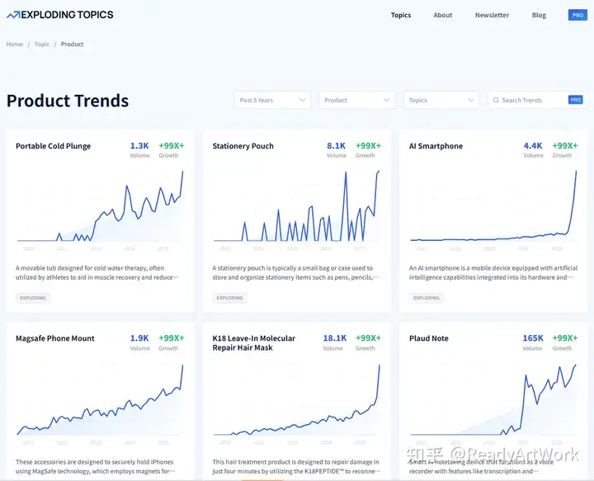The image size is (594, 481).
Task: Click the K18 hair mask description text
Action: (296, 467)
